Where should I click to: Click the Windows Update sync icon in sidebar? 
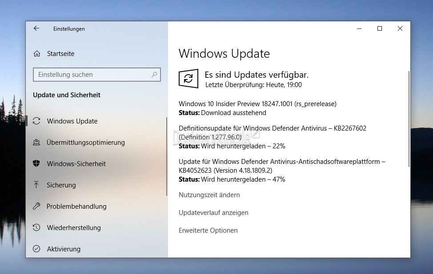[x=36, y=121]
